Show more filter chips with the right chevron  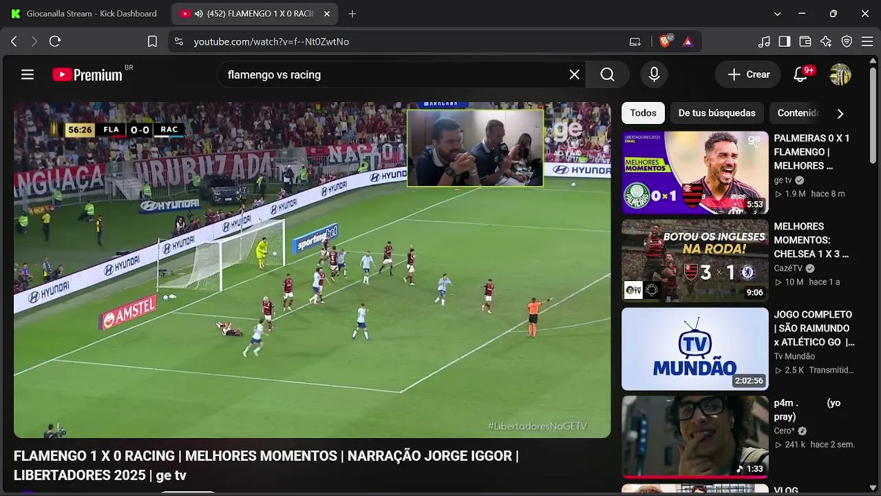840,113
